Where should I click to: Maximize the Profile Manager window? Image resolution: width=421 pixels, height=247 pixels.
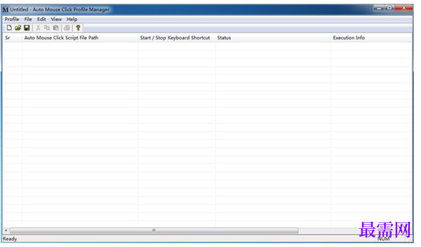pos(389,8)
